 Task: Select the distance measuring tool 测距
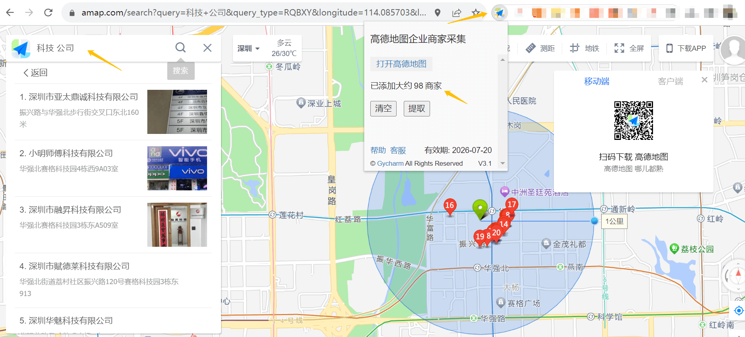pyautogui.click(x=540, y=48)
